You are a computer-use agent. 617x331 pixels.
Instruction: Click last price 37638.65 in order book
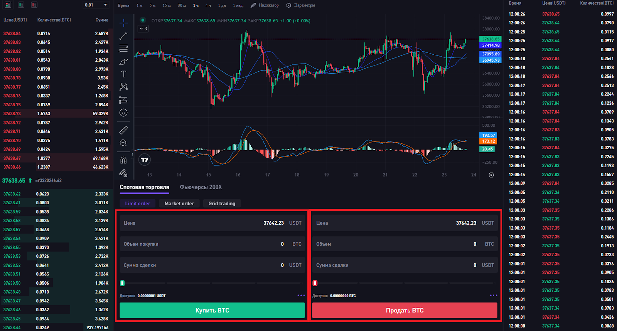coord(14,180)
